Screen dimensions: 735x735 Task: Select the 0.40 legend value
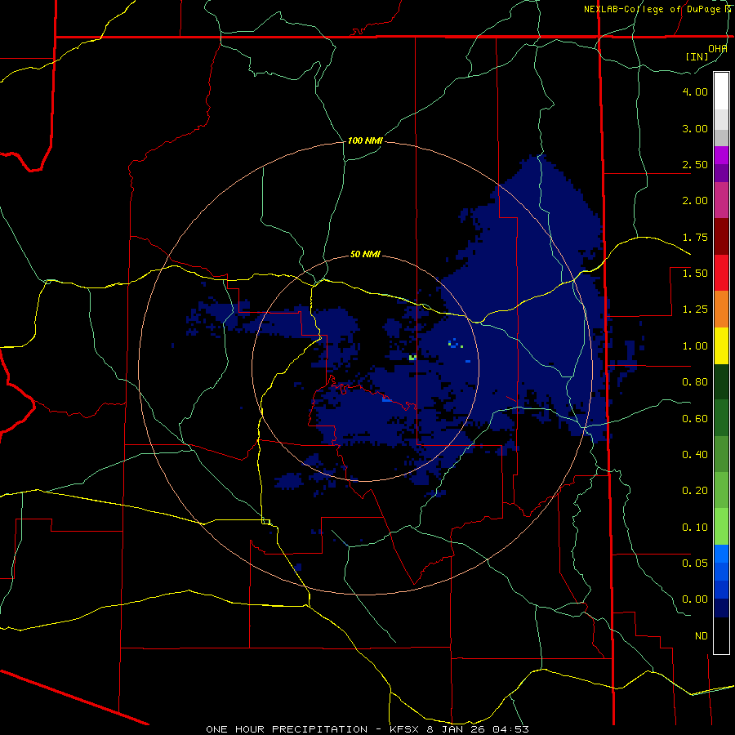[x=695, y=455]
